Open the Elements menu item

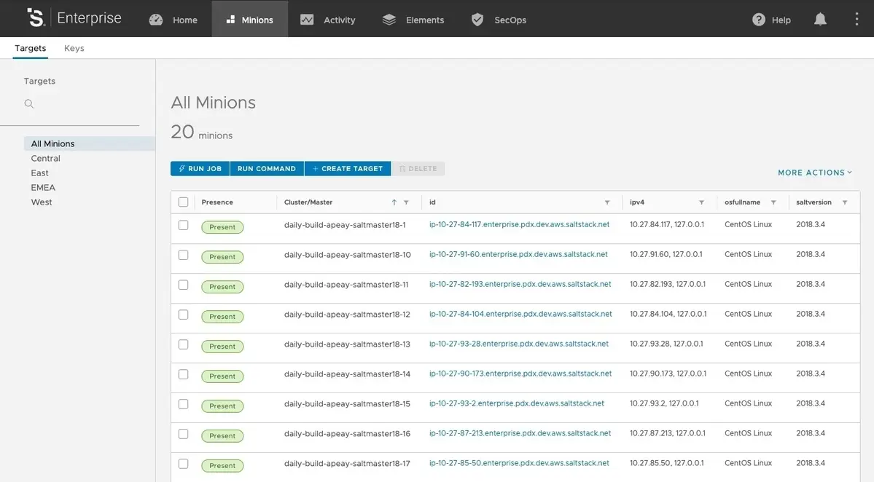(x=425, y=20)
